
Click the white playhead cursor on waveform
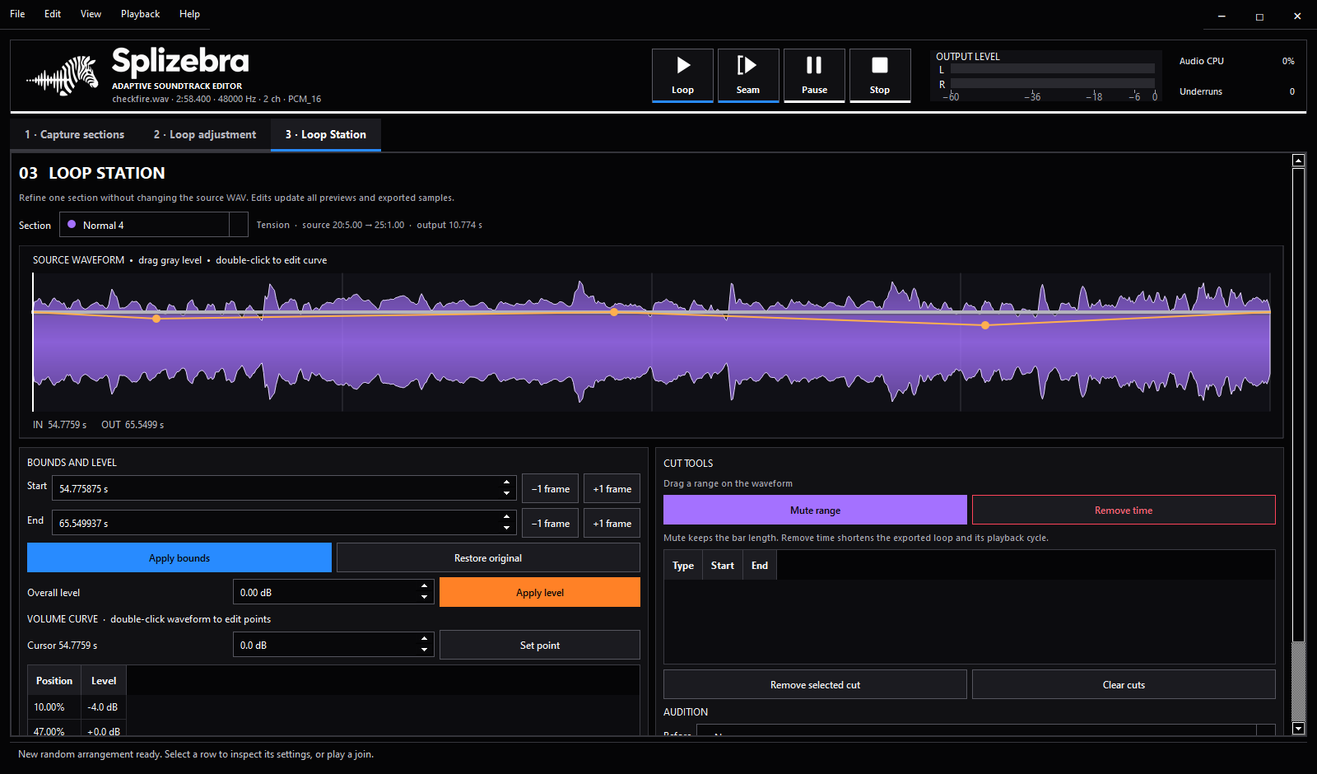[33, 342]
